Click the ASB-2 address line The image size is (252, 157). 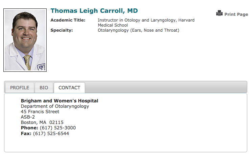click(28, 117)
